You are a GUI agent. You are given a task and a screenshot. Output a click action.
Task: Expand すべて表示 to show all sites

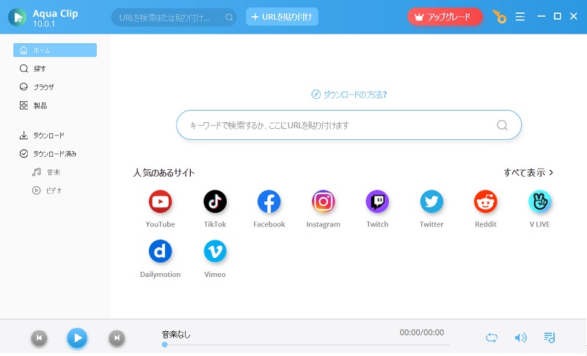(528, 173)
